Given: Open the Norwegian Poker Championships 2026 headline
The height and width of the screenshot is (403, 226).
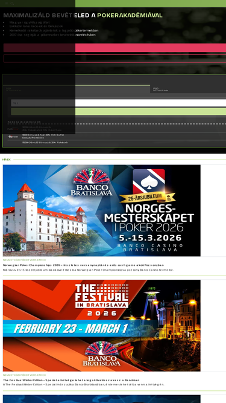Looking at the screenshot, I should click(x=84, y=265).
